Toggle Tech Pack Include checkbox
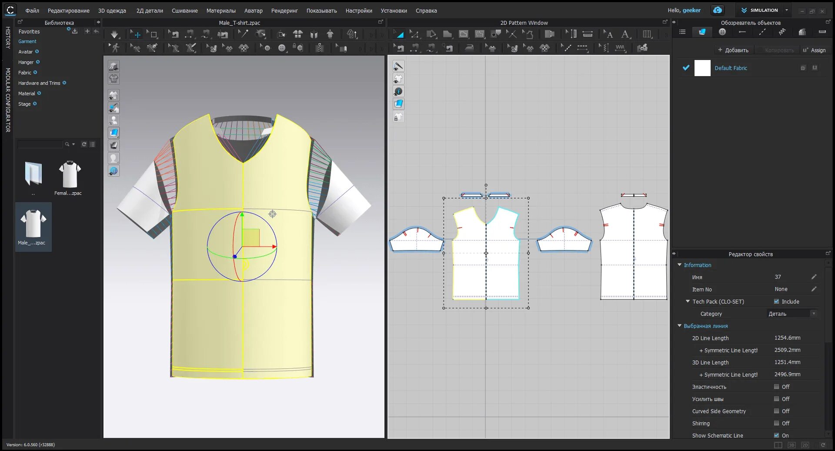This screenshot has width=835, height=451. [776, 301]
